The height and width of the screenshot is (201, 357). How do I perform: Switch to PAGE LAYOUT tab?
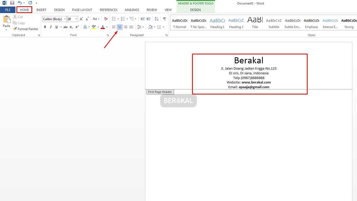[x=82, y=10]
